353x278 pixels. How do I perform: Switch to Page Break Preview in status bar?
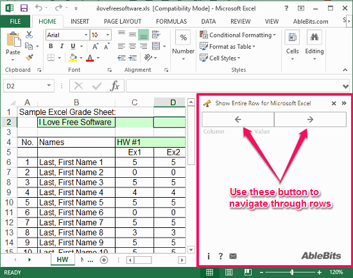click(248, 272)
